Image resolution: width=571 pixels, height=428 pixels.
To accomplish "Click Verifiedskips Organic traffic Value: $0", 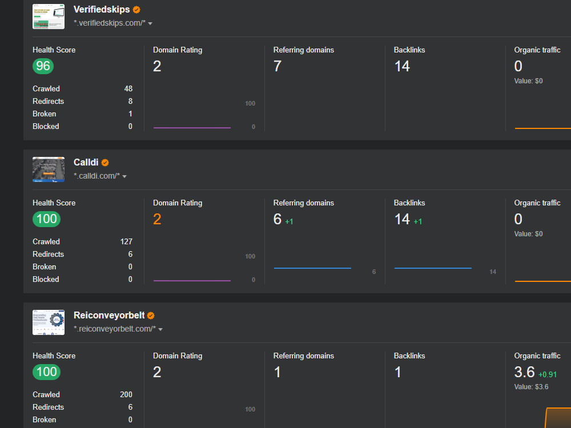I will 528,81.
